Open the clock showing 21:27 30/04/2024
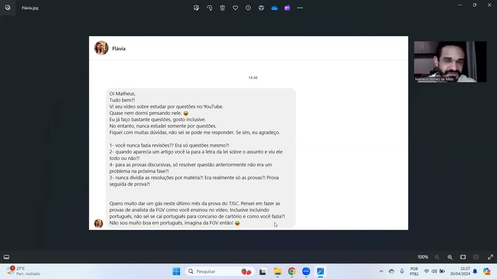 click(x=460, y=271)
